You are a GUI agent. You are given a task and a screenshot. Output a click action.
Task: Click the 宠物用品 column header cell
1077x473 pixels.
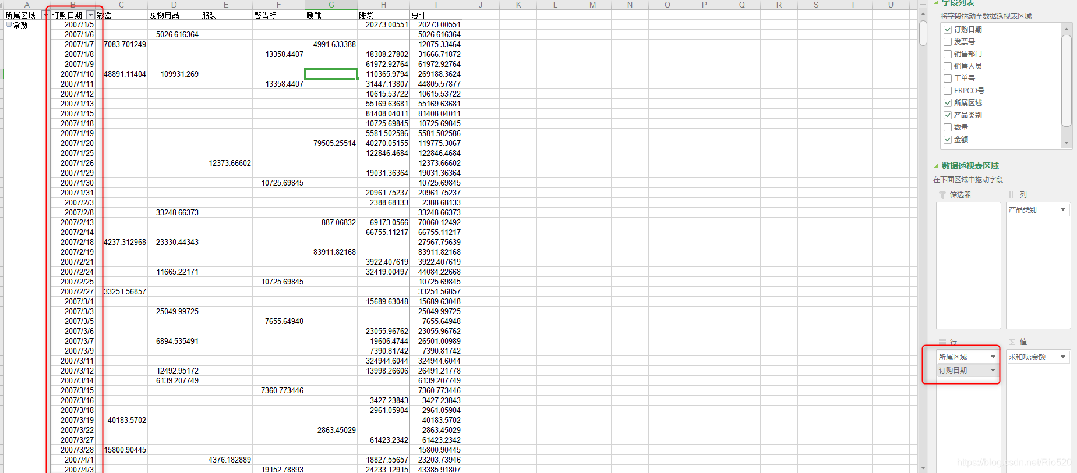[174, 15]
